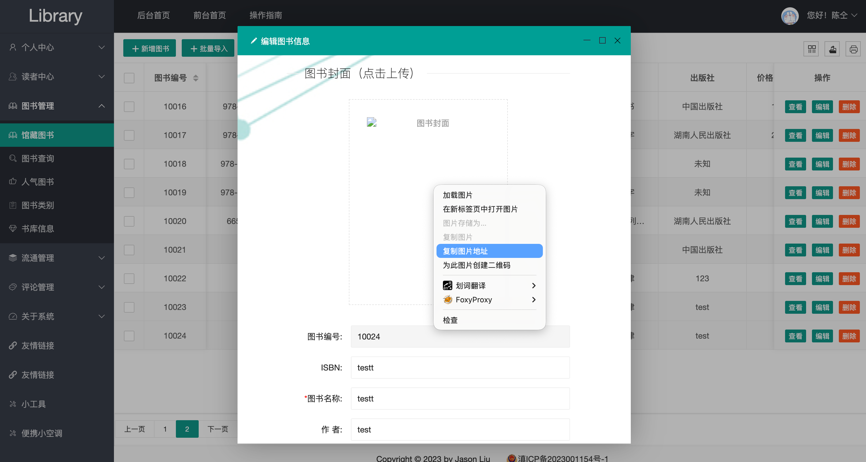Toggle the select-all header checkbox
Image resolution: width=866 pixels, height=462 pixels.
coord(129,78)
